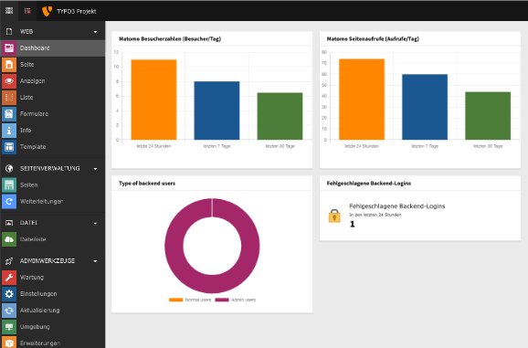Viewport: 528px width, 348px height.
Task: Click the Einstellungen gear icon
Action: (x=9, y=294)
